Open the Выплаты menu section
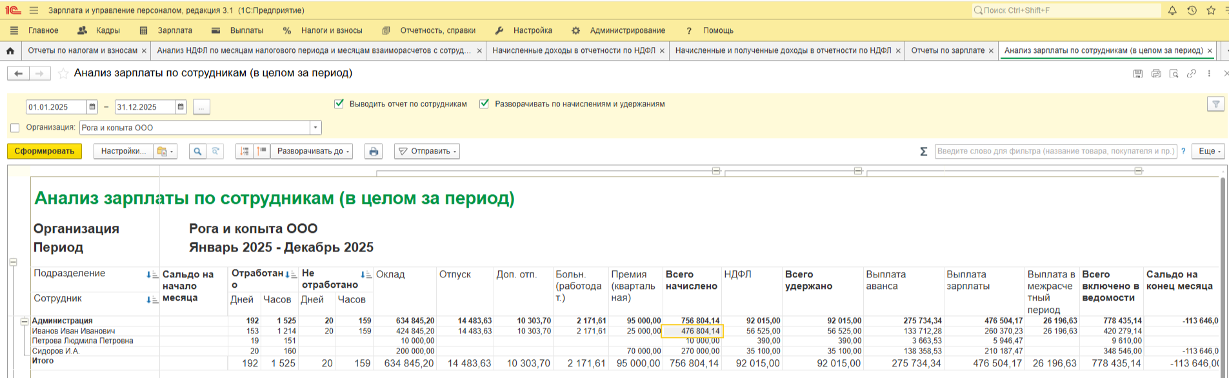 coord(237,30)
